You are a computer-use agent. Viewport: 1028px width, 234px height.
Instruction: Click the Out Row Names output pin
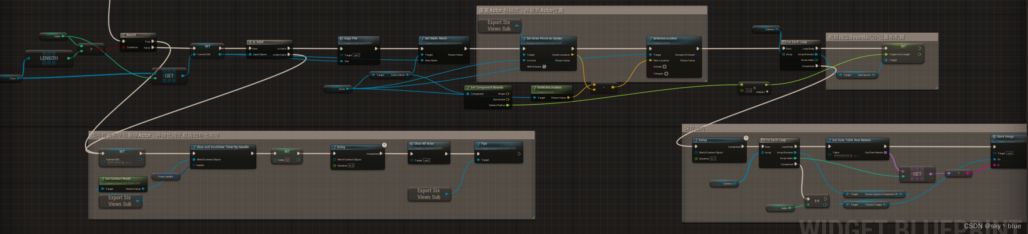point(885,152)
